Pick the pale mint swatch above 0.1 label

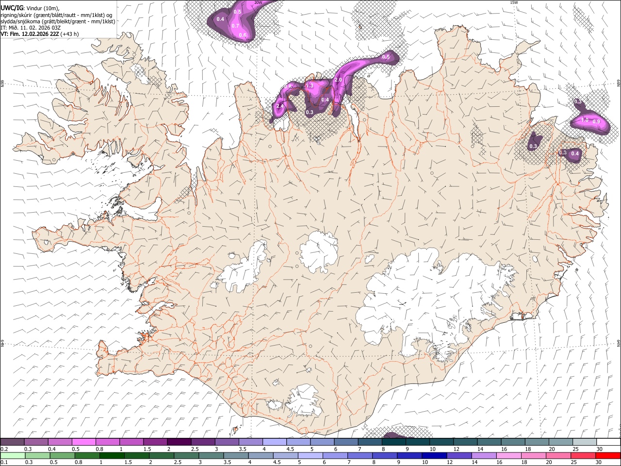[13, 455]
